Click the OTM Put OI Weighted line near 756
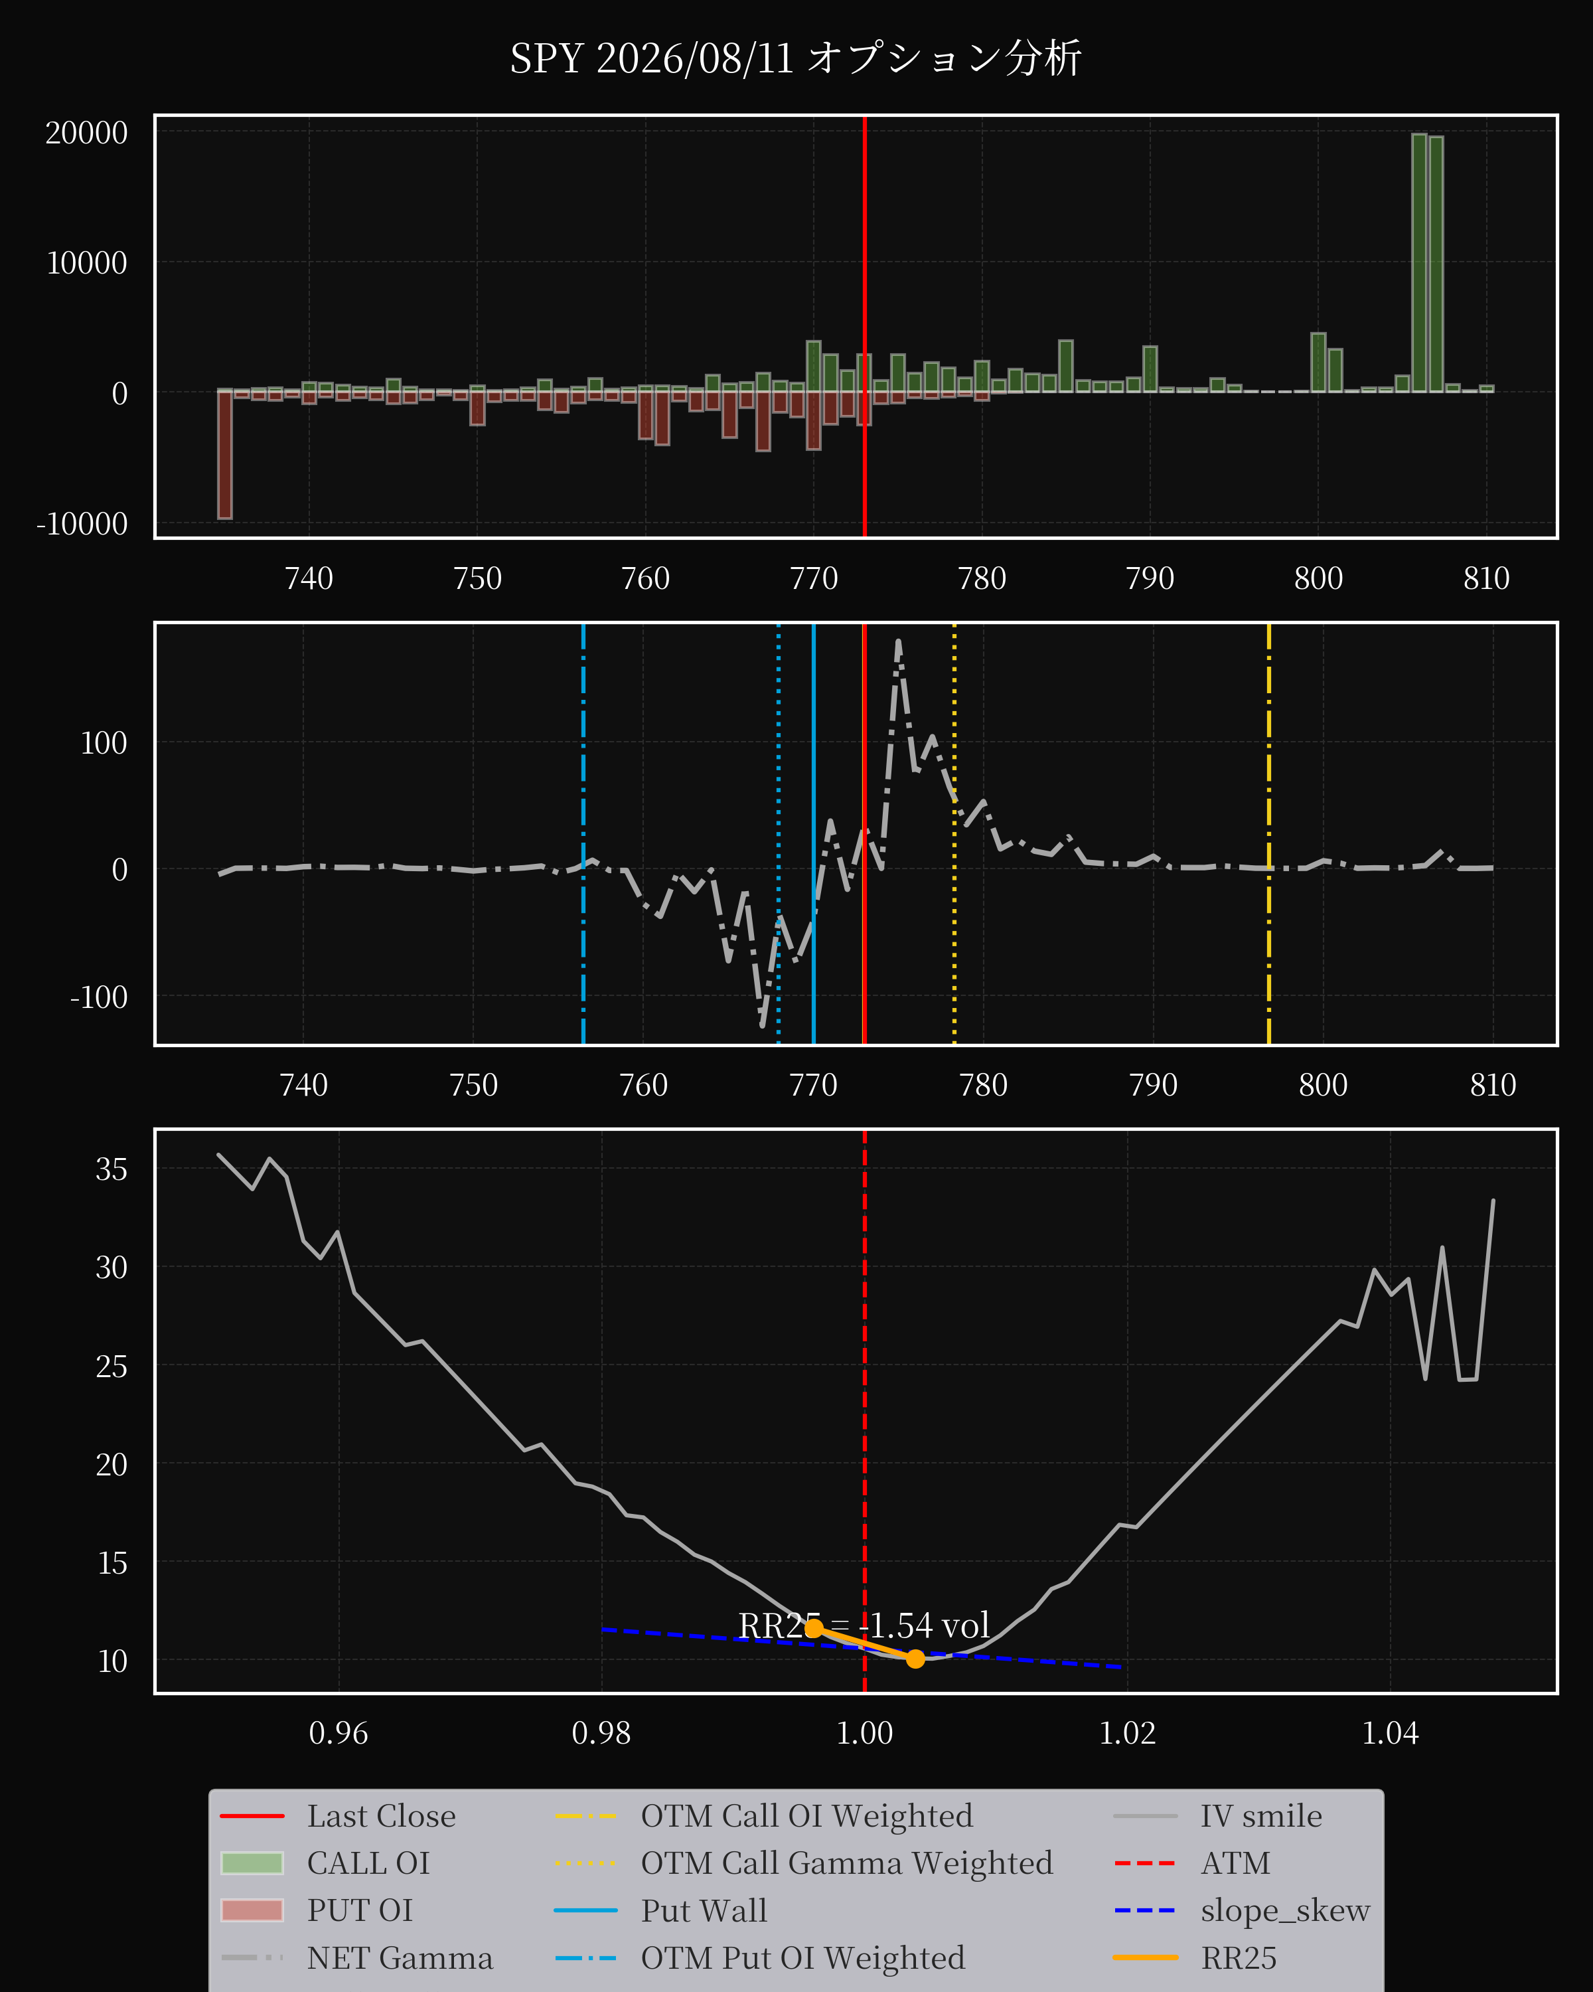 pyautogui.click(x=583, y=834)
